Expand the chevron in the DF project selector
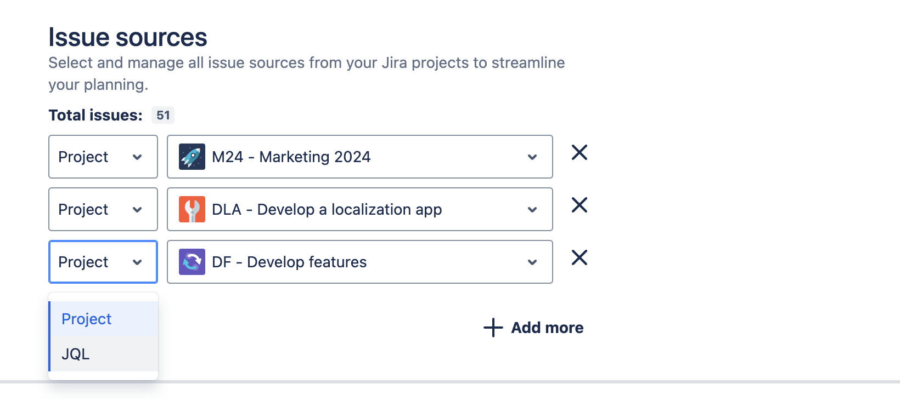The height and width of the screenshot is (413, 900). 532,262
